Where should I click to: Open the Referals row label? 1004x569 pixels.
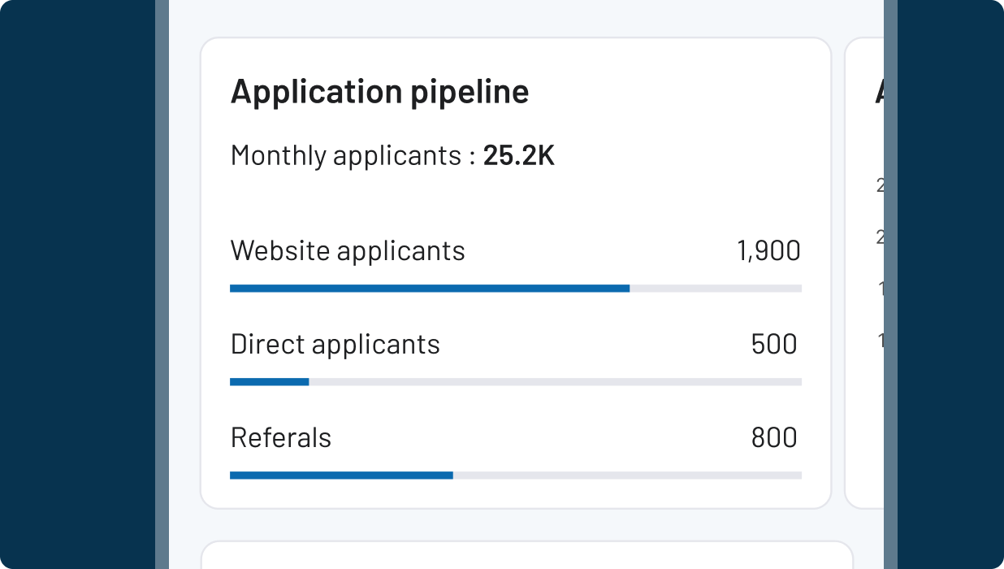pyautogui.click(x=281, y=438)
